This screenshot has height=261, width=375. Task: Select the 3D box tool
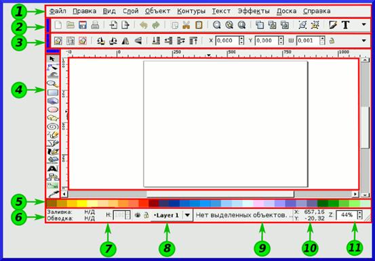53,101
